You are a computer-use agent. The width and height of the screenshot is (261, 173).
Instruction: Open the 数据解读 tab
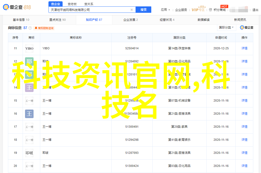pos(203,20)
